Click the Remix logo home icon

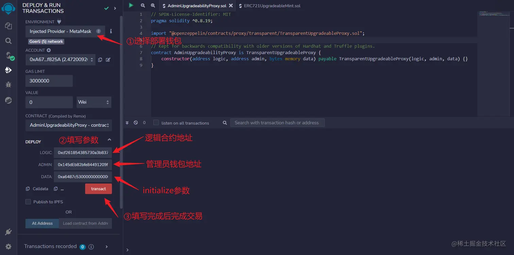pos(8,8)
